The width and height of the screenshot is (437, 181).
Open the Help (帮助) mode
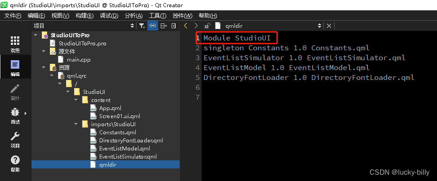click(15, 164)
